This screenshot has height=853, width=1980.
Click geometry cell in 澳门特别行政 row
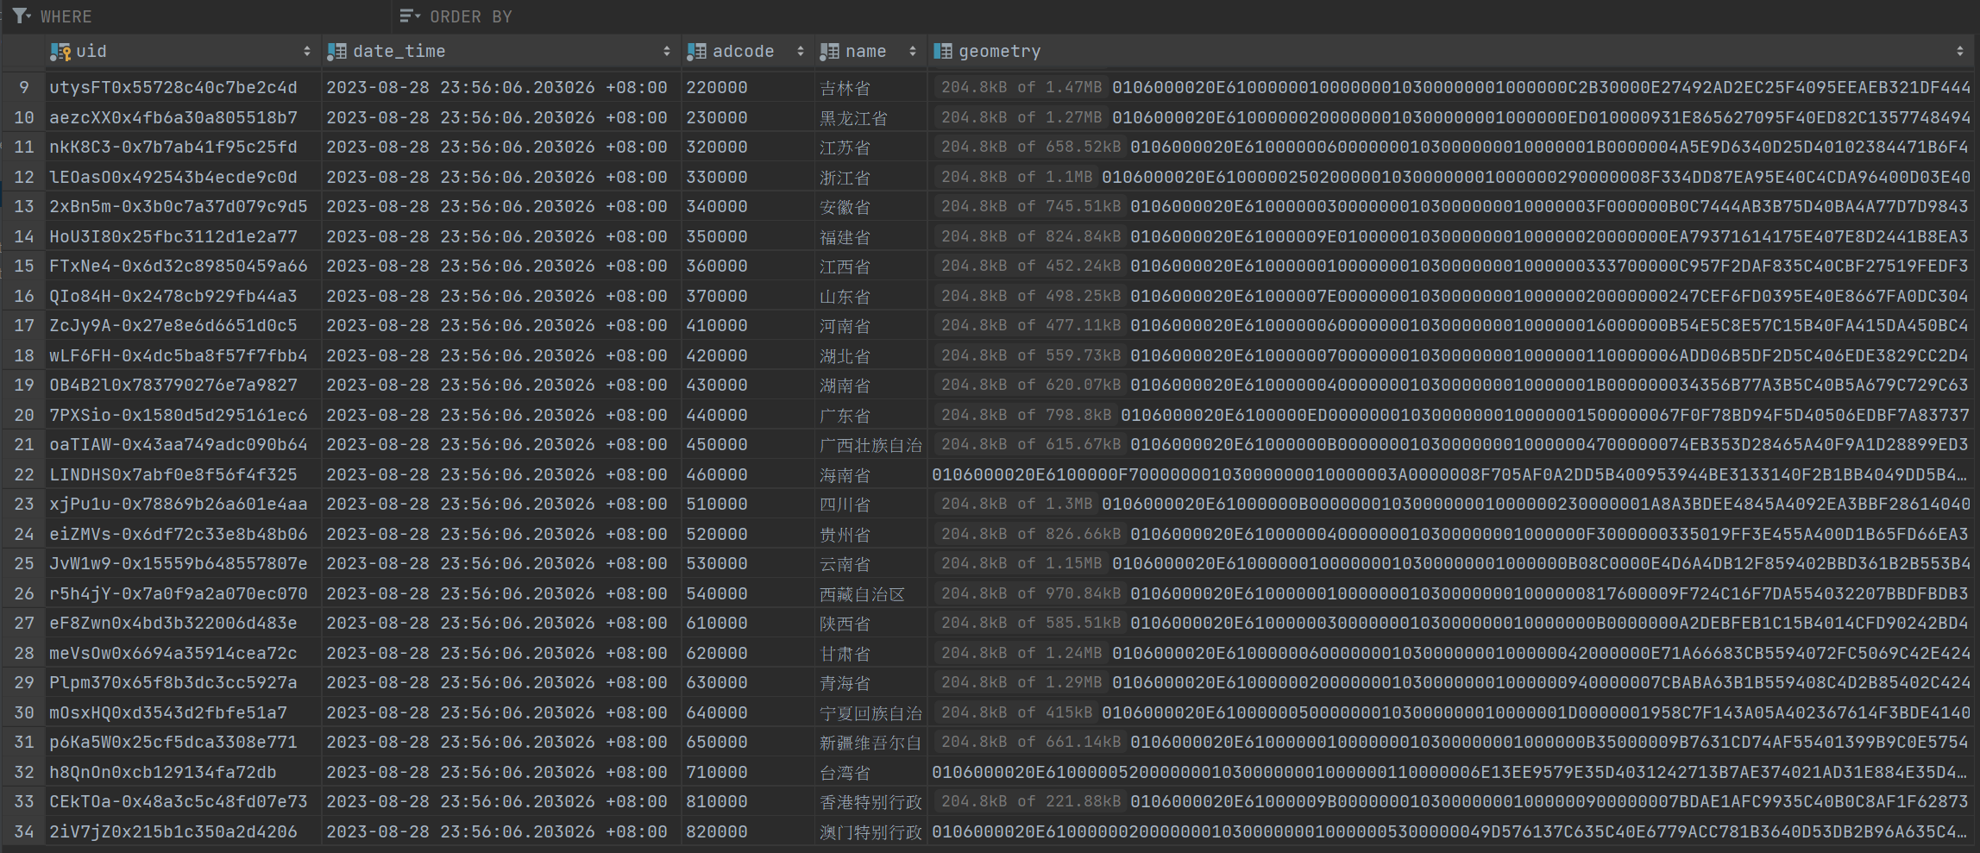coord(1452,831)
